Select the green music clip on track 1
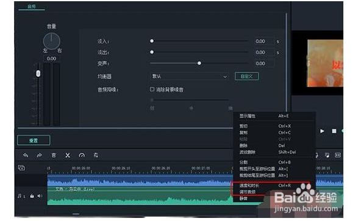 140,197
